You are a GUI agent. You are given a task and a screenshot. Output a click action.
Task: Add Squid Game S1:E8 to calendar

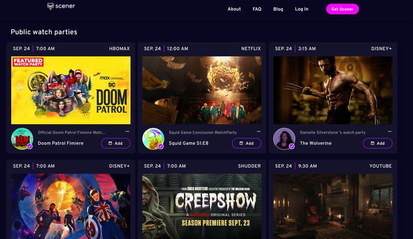click(x=247, y=143)
